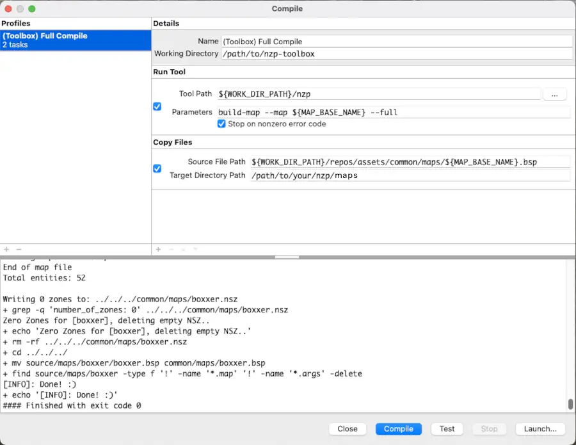The width and height of the screenshot is (576, 445).
Task: Add a new task with plus icon
Action: coord(158,250)
